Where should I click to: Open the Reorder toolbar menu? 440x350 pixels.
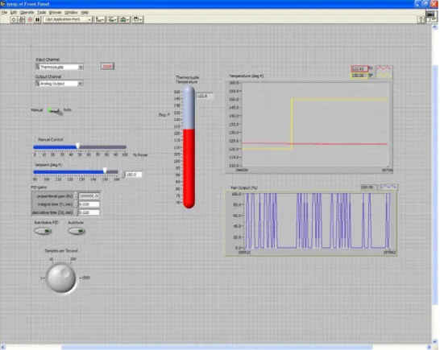(x=138, y=19)
